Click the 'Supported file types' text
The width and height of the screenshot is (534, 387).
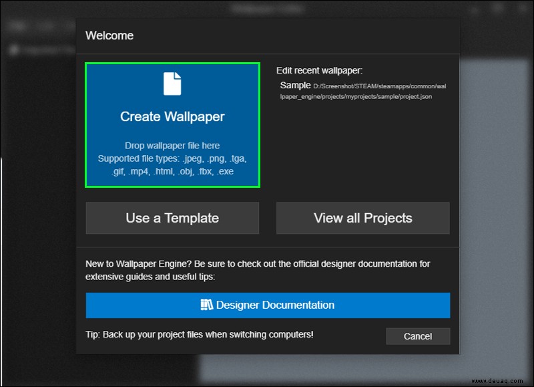pos(172,165)
